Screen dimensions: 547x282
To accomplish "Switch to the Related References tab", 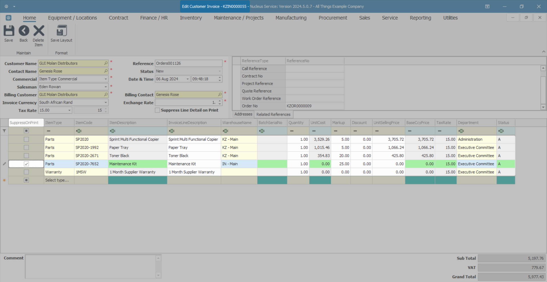I will point(273,115).
